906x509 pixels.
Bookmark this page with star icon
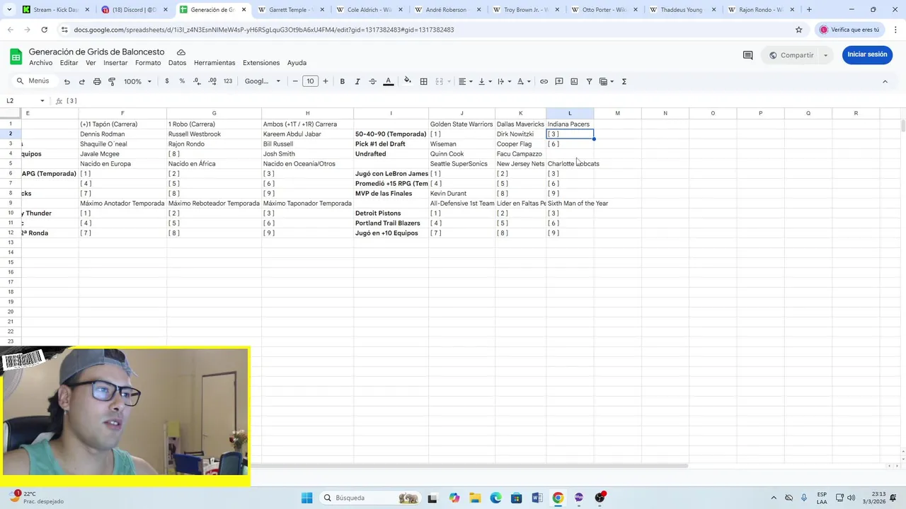coord(799,30)
